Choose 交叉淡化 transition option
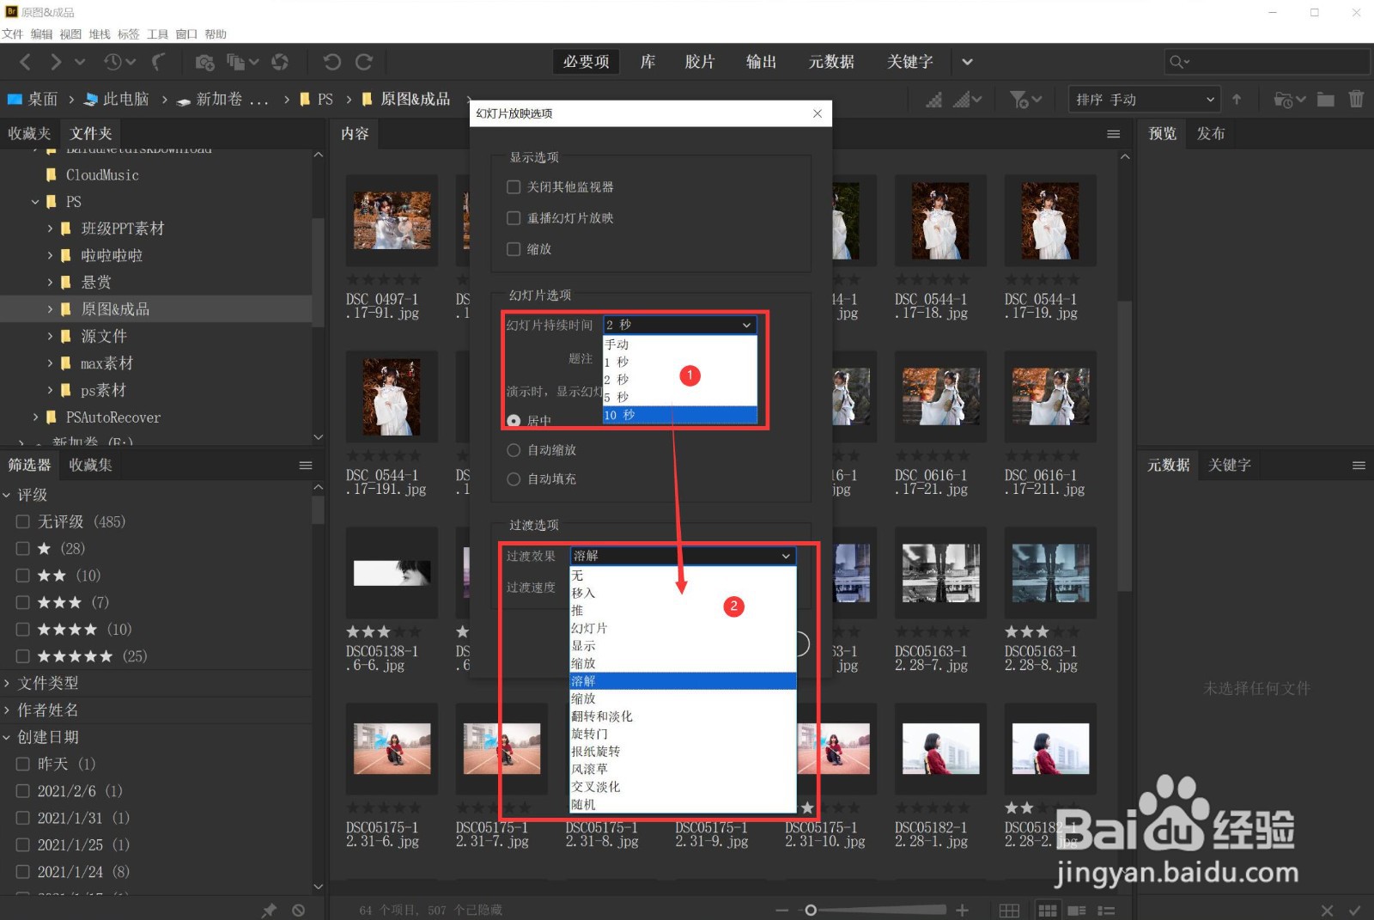1374x920 pixels. [684, 787]
